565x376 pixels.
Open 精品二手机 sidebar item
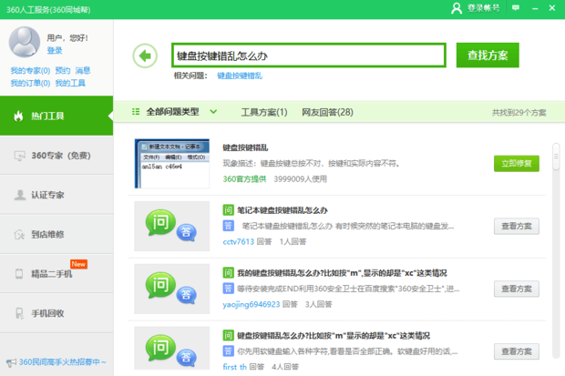[x=56, y=274]
